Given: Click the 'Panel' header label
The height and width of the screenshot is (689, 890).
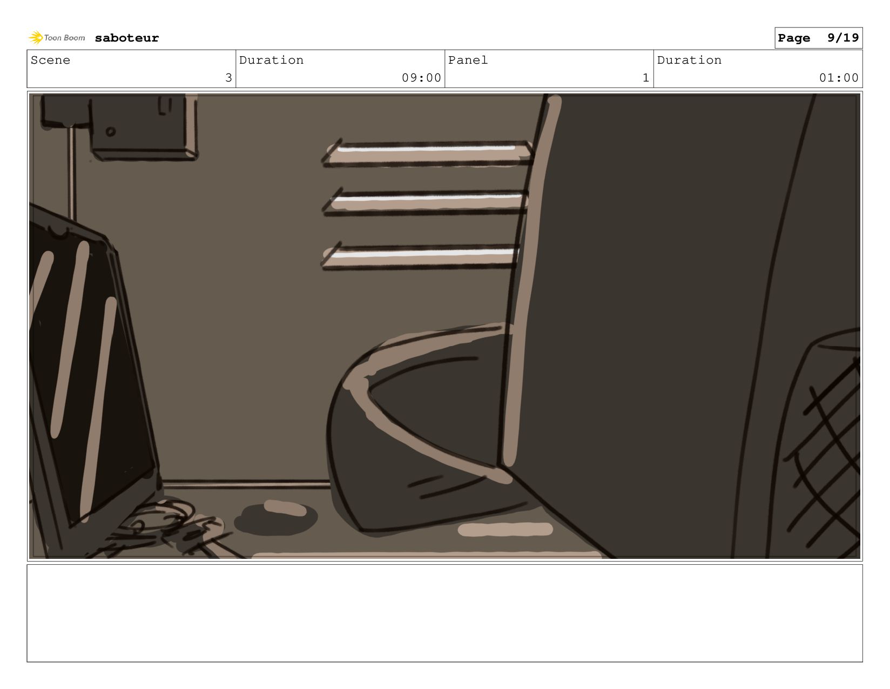Looking at the screenshot, I should tap(468, 60).
